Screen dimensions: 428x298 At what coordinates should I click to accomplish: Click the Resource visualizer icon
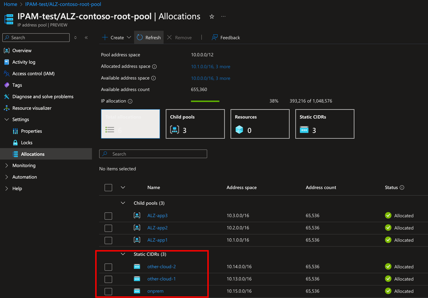click(6, 108)
